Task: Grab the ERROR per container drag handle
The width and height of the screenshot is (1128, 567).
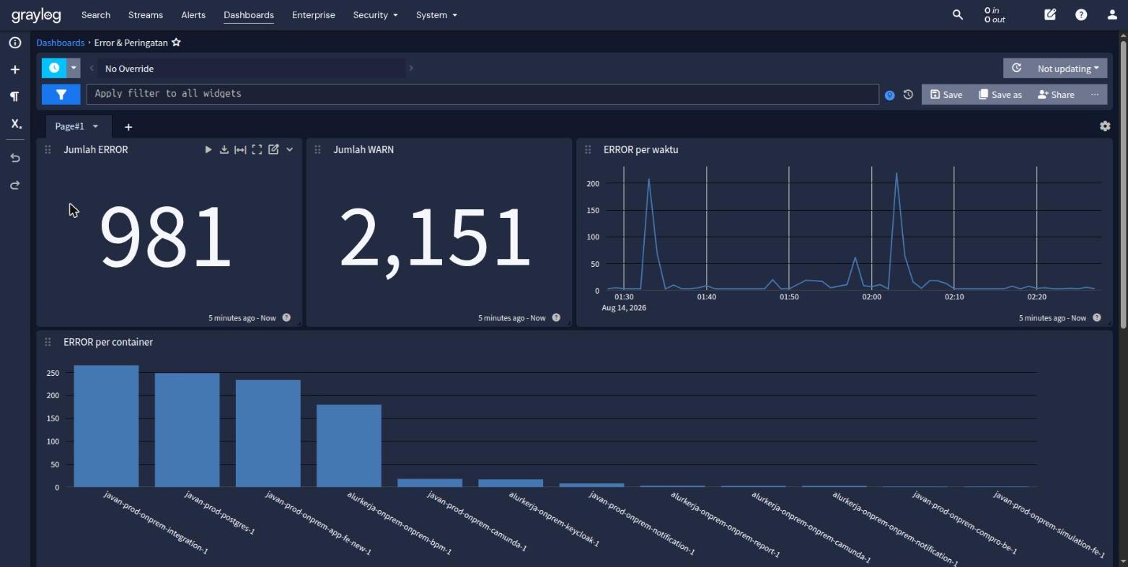Action: tap(48, 342)
